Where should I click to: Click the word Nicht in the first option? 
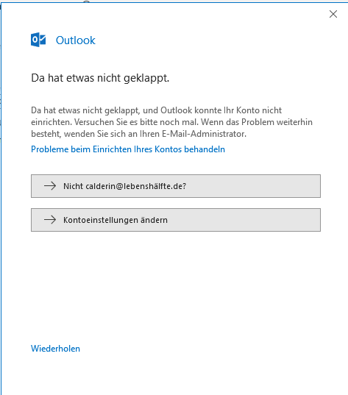(73, 186)
